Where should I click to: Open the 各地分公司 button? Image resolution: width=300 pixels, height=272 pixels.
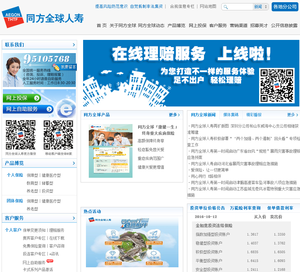pyautogui.click(x=285, y=7)
